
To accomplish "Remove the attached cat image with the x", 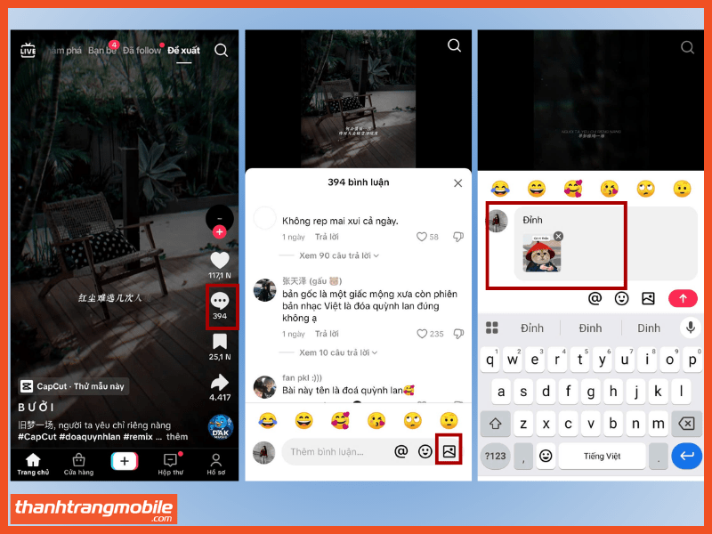I will pos(559,236).
